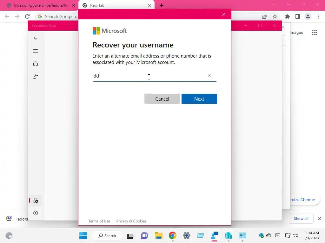This screenshot has height=243, width=325.
Task: Share this page from Chrome toolbar
Action: [x=265, y=16]
